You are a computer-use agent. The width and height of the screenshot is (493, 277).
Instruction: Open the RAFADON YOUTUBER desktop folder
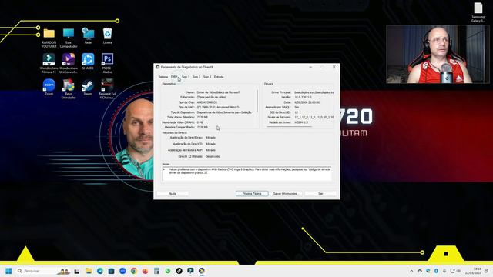tap(49, 38)
